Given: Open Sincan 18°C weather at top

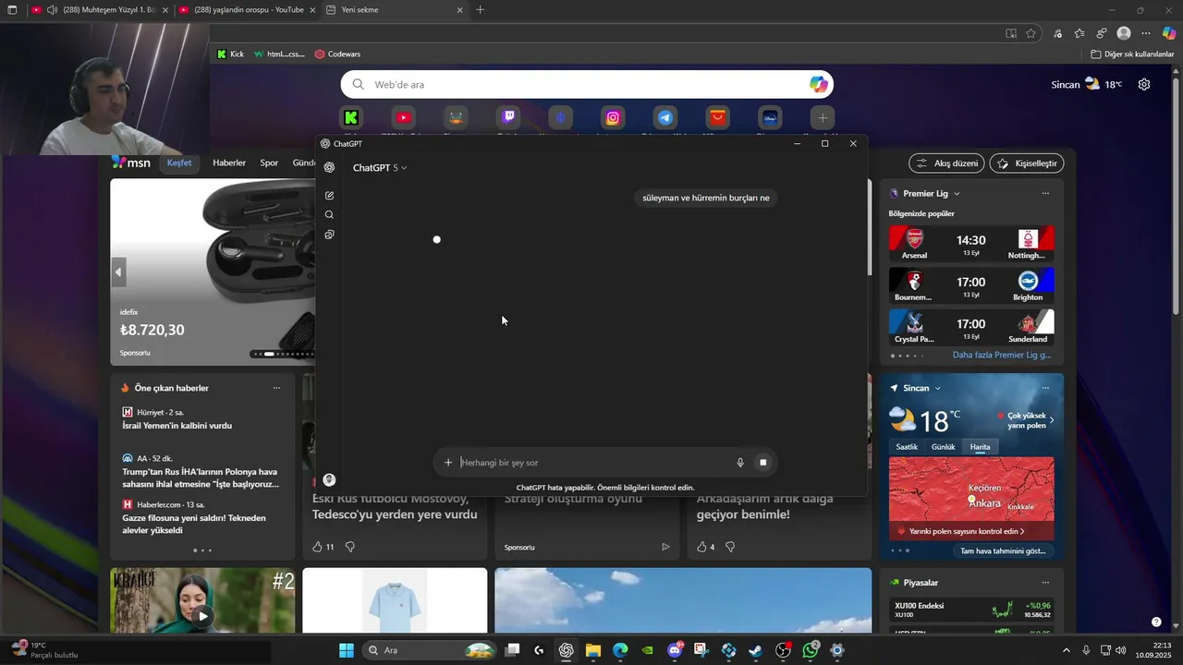Looking at the screenshot, I should click(1087, 84).
